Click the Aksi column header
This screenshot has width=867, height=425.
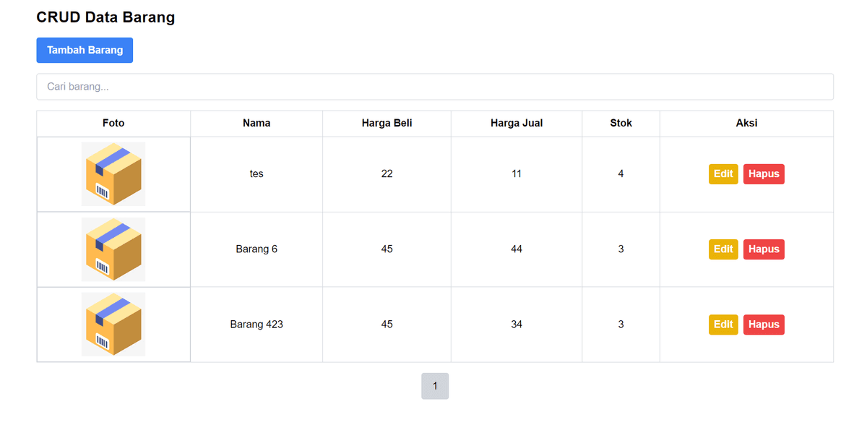pos(746,123)
